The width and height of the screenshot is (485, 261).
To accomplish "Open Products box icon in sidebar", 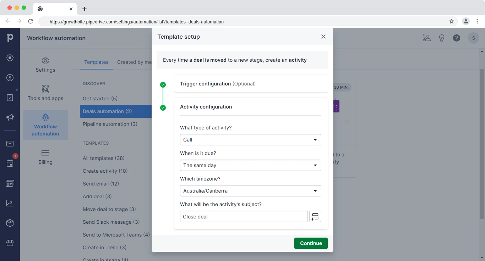I will pos(10,223).
